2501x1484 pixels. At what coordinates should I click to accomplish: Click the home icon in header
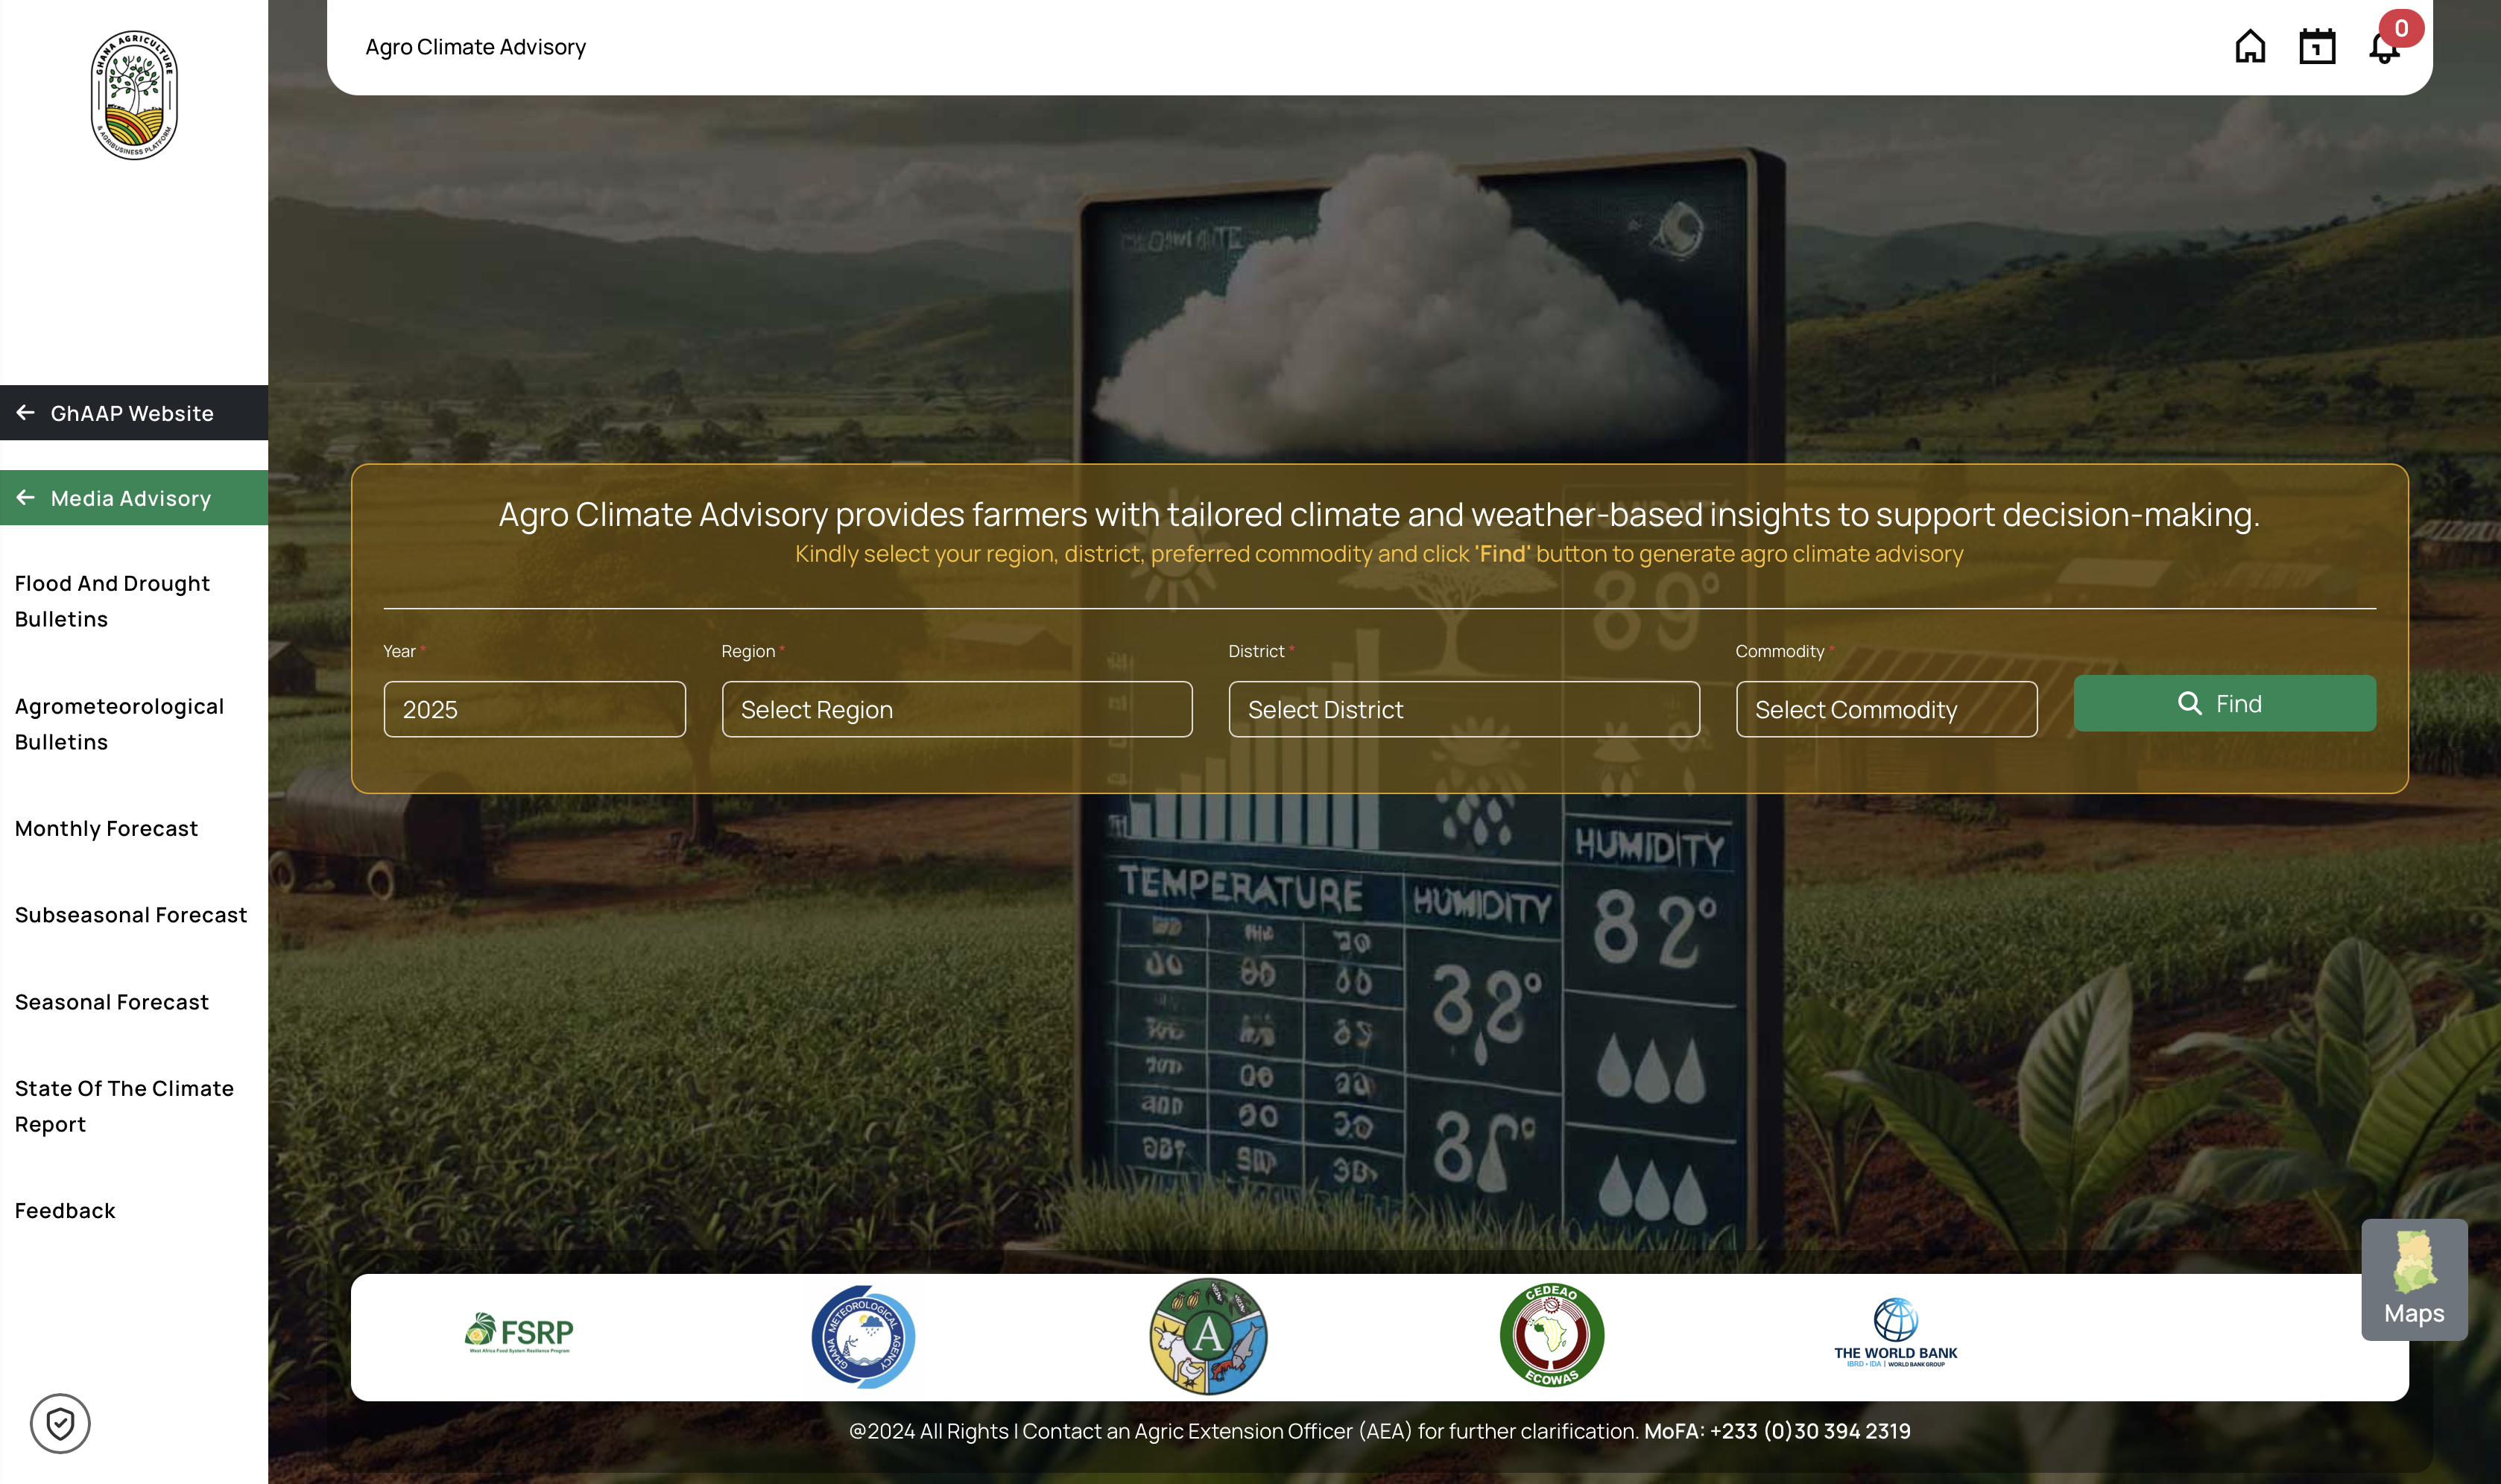pyautogui.click(x=2249, y=46)
